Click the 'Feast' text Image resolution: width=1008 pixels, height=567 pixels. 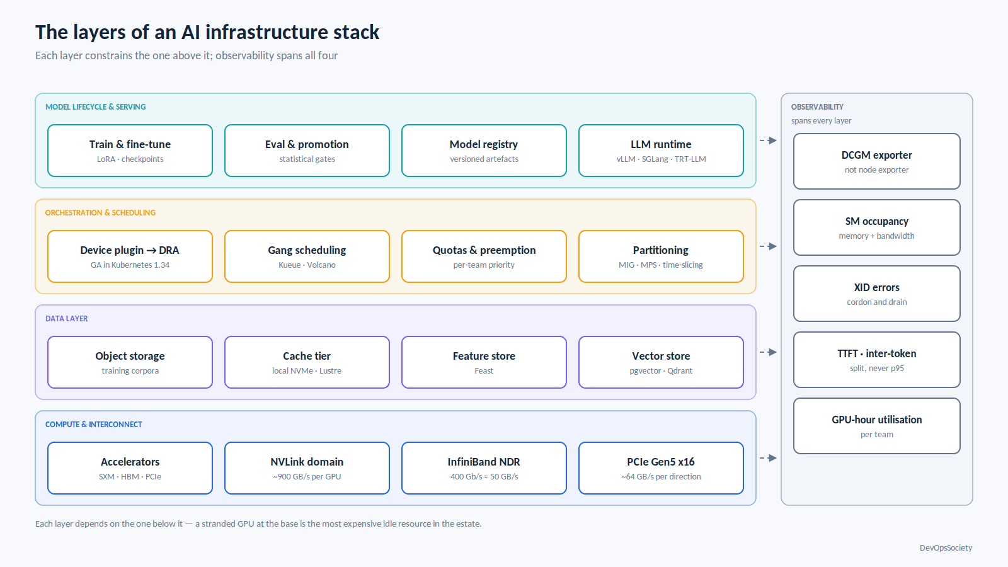coord(484,371)
